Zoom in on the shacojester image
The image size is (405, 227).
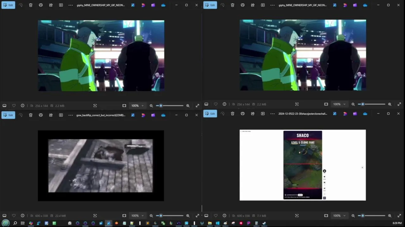tap(389, 216)
